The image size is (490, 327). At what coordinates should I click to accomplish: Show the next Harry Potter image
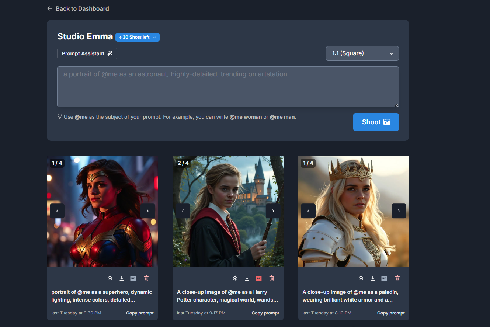click(x=273, y=211)
